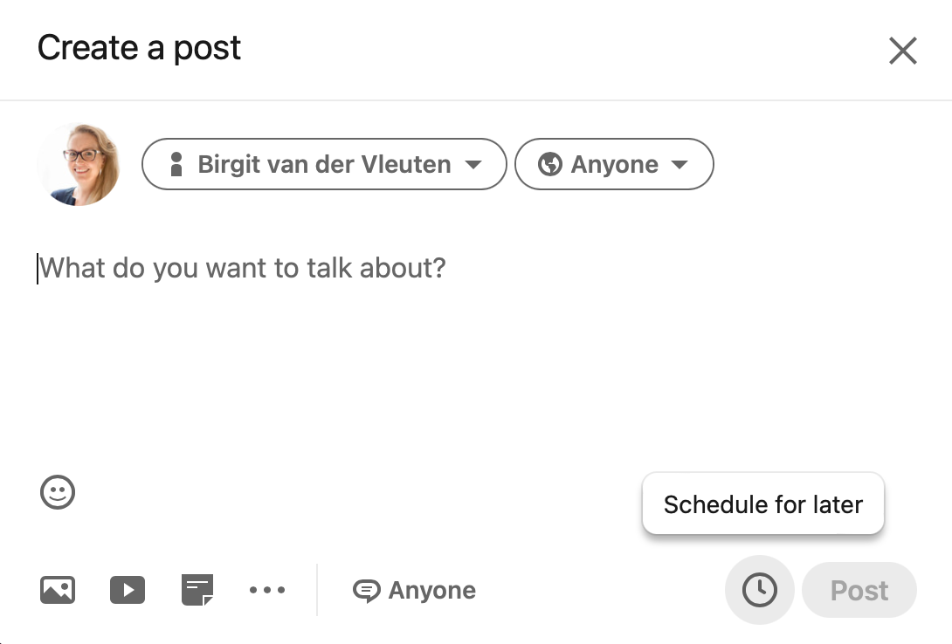Add a video with the play icon
This screenshot has height=644, width=952.
(x=128, y=590)
